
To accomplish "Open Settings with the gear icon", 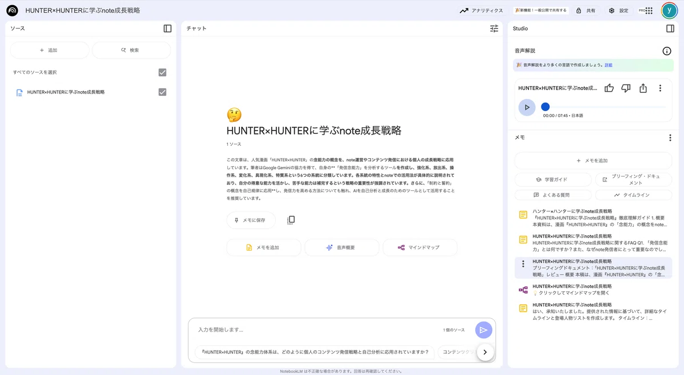I will coord(618,10).
